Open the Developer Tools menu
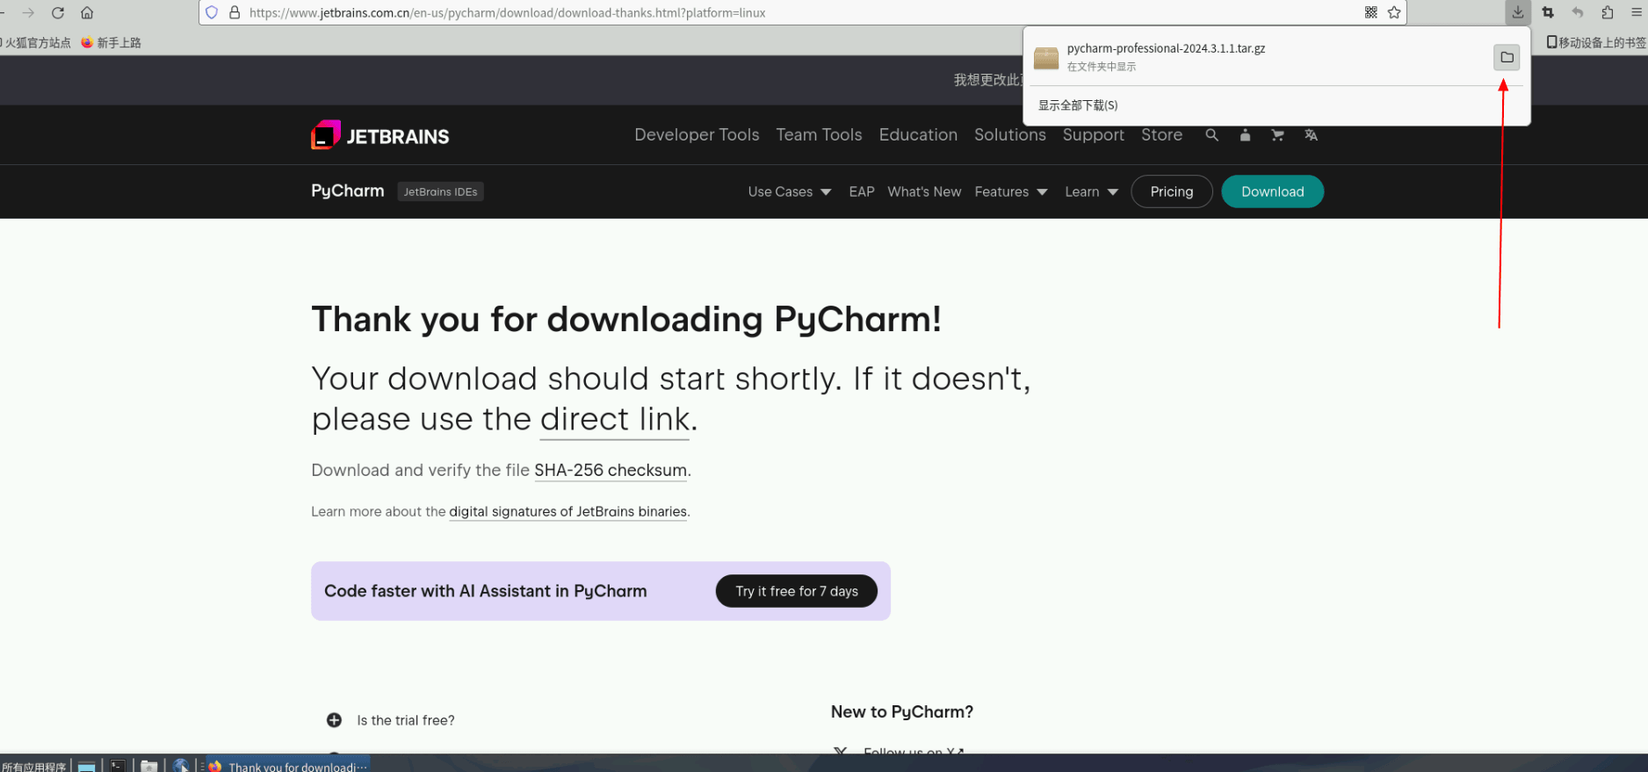 click(697, 134)
